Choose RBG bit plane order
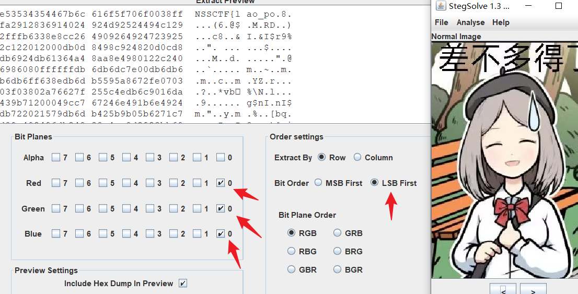The image size is (578, 294). [x=292, y=251]
